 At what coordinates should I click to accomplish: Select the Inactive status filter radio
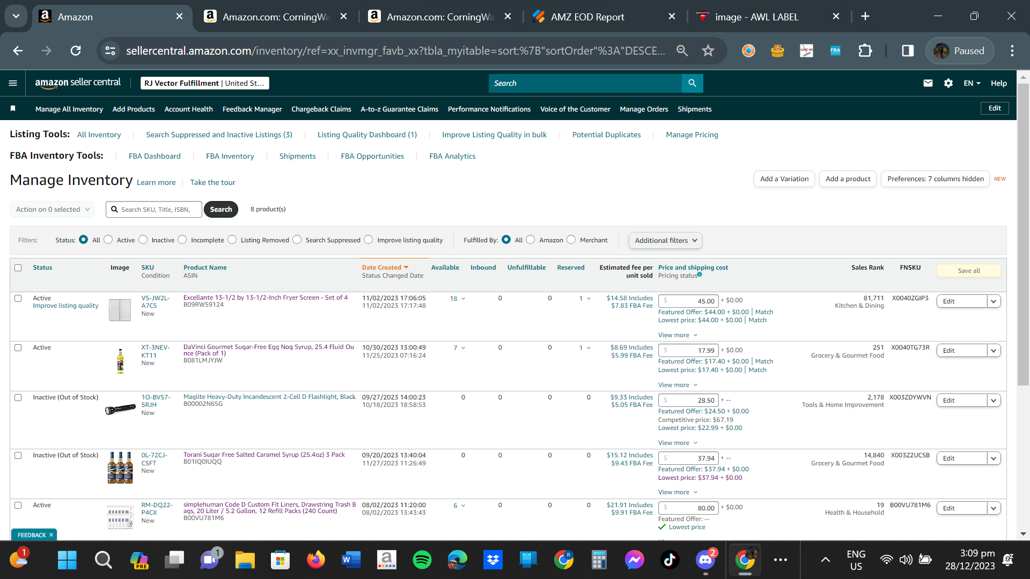143,240
